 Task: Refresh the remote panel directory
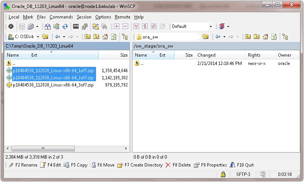(x=274, y=37)
